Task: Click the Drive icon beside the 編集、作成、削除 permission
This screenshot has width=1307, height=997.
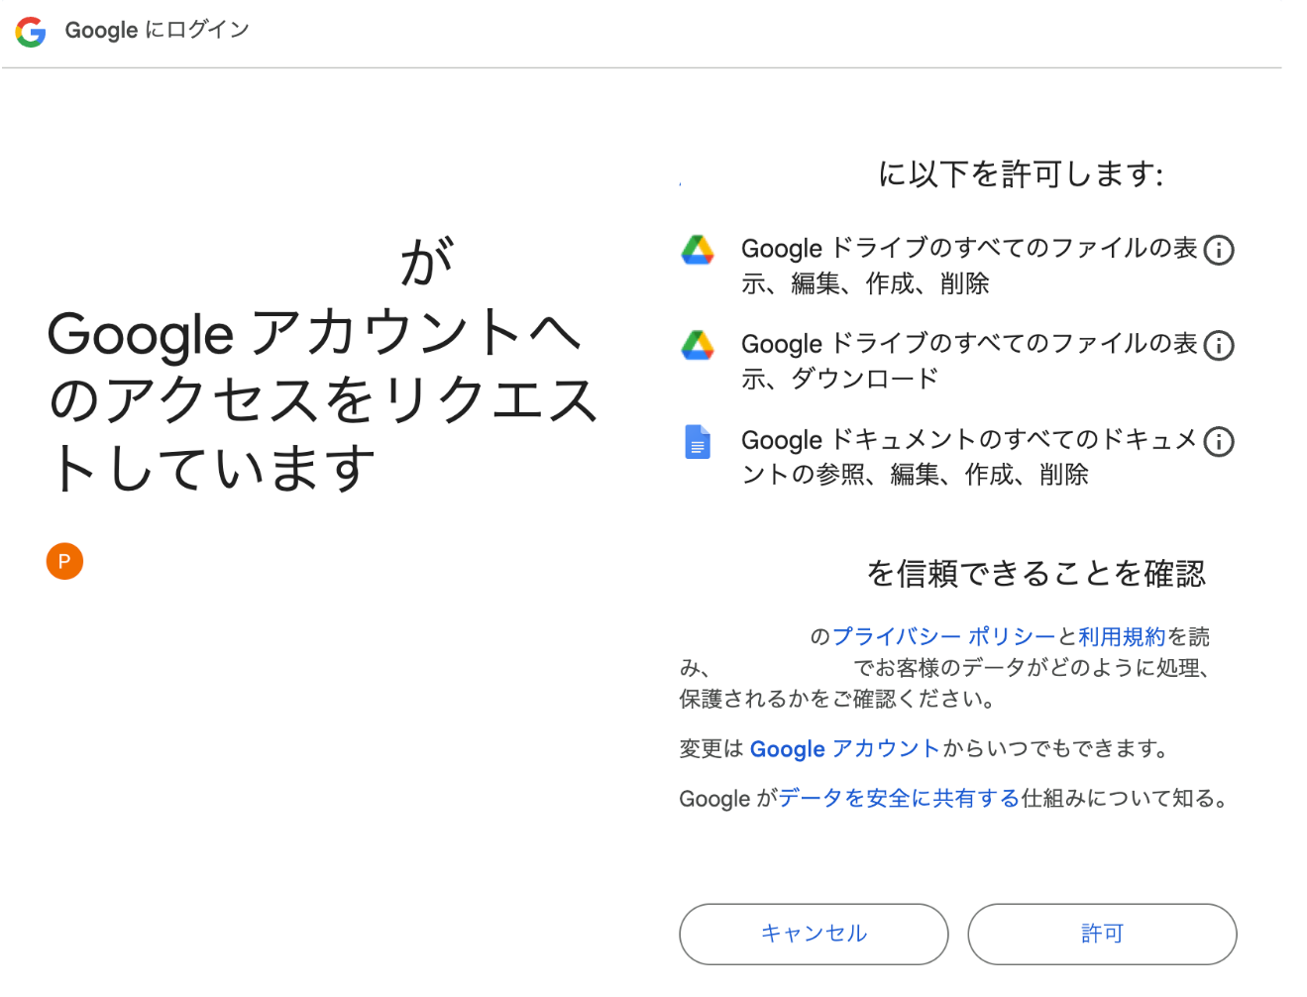Action: [x=698, y=250]
